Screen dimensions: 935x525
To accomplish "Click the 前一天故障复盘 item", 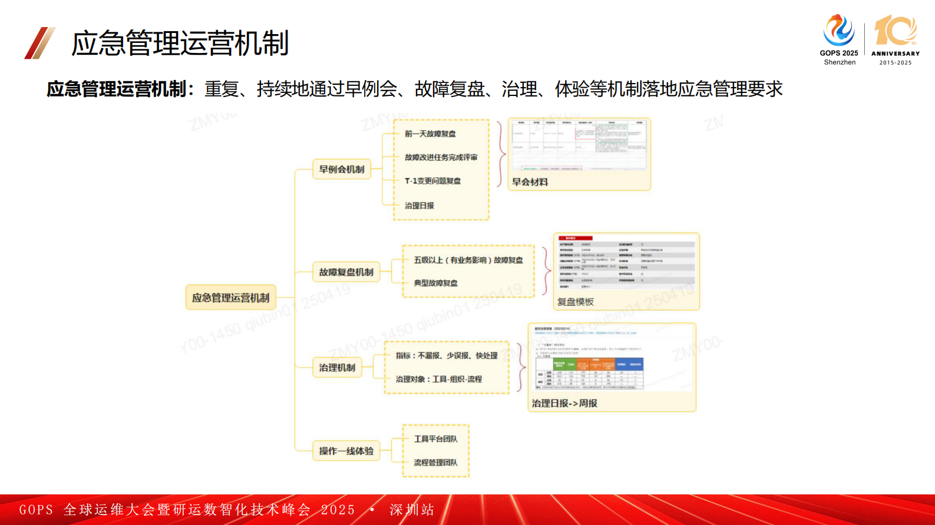I will click(x=430, y=134).
